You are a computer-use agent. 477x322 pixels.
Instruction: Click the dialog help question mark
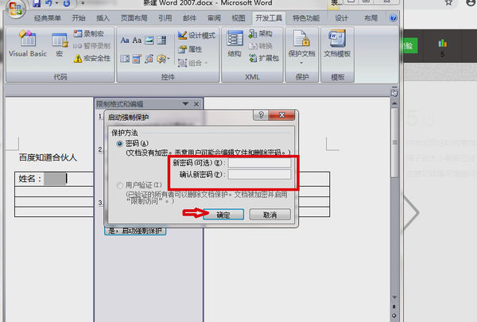[261, 115]
